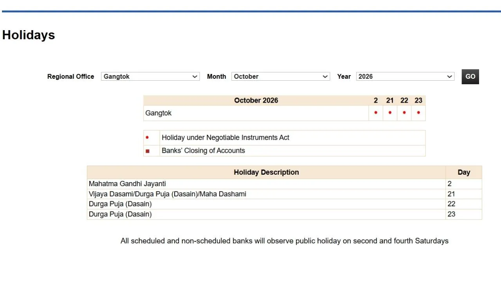Click Durga Puja (Dasain) row for day 22
This screenshot has width=501, height=282.
285,204
